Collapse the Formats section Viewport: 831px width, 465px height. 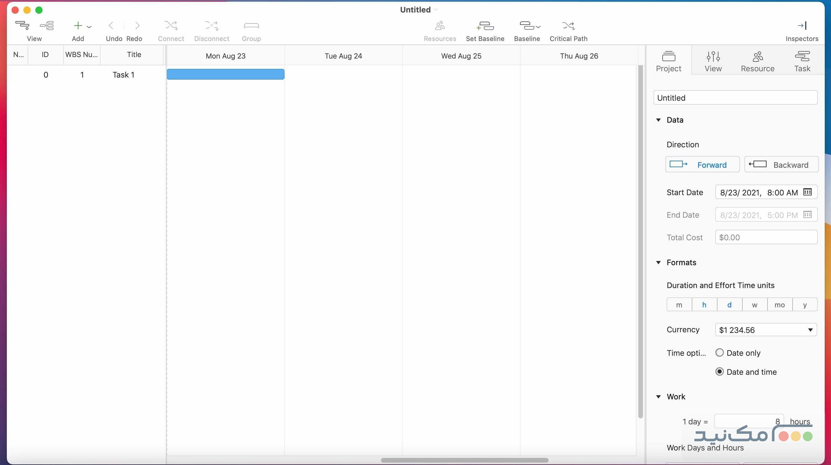(x=658, y=262)
